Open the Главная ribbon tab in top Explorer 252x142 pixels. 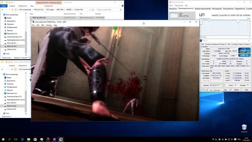pos(12,6)
